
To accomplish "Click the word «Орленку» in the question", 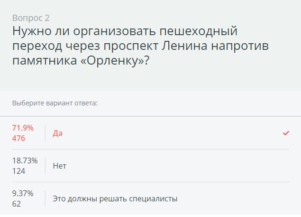I will tap(112, 61).
